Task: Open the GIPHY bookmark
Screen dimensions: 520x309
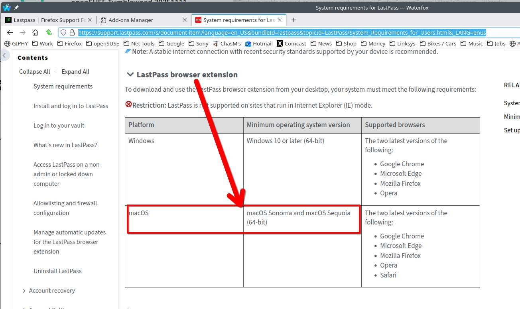Action: (16, 43)
